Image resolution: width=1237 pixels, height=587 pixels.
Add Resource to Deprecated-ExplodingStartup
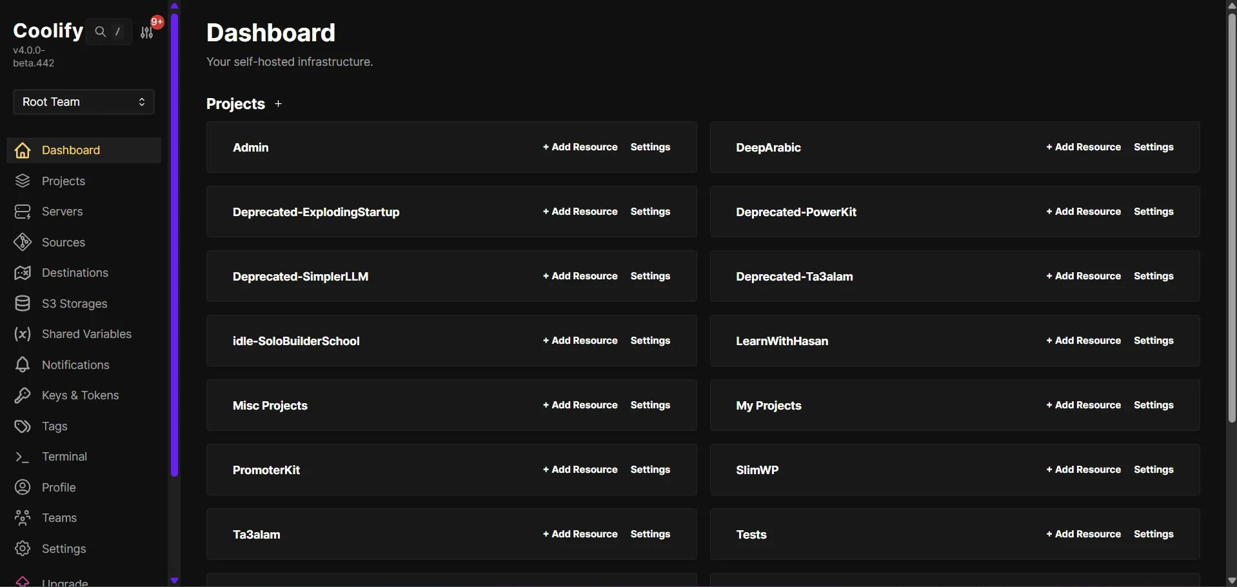(580, 212)
